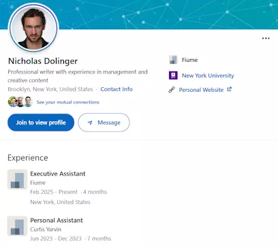Image resolution: width=278 pixels, height=247 pixels.
Task: Click the Brooklyn, New York, United States location
Action: (x=50, y=89)
